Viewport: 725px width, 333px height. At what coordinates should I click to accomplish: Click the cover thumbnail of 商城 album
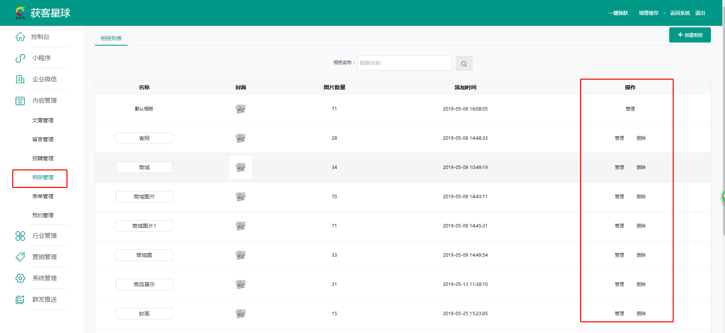click(x=241, y=167)
